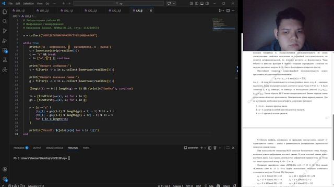Switch to the PROBLEMS panel tab
This screenshot has height=187, width=334.
[21, 148]
